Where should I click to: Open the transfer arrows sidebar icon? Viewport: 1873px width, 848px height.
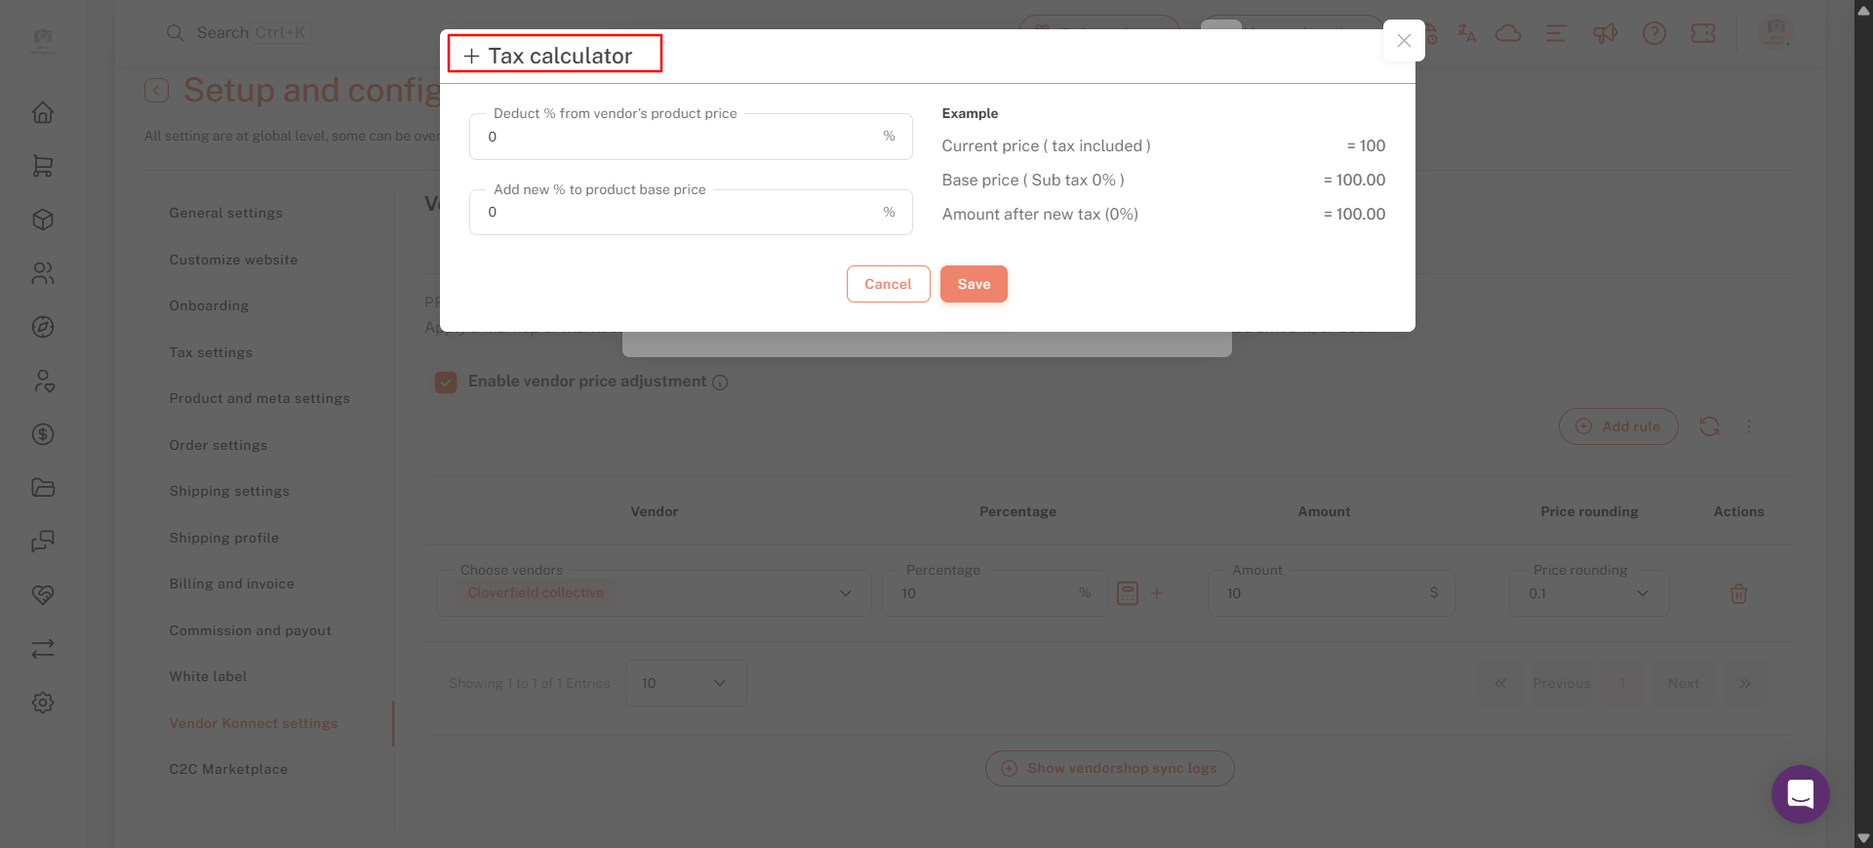point(43,649)
